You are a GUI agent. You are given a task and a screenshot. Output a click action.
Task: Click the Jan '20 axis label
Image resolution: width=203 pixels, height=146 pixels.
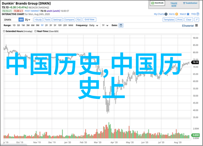click(67, 143)
